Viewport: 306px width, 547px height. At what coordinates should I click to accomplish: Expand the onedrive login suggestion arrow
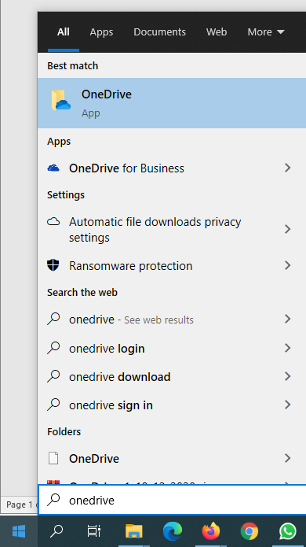pos(288,348)
